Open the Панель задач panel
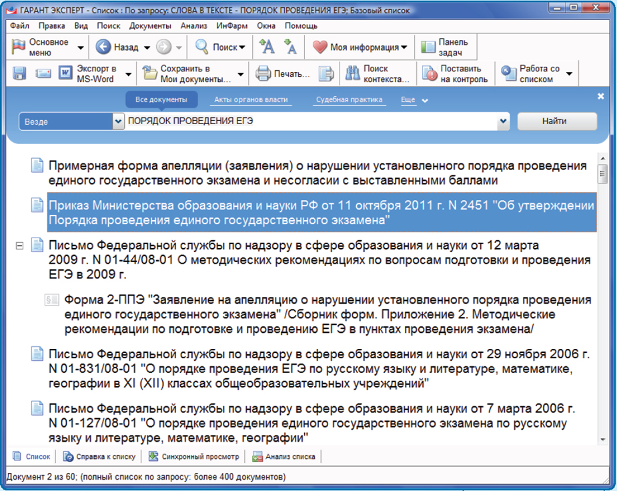Image resolution: width=617 pixels, height=491 pixels. click(446, 47)
